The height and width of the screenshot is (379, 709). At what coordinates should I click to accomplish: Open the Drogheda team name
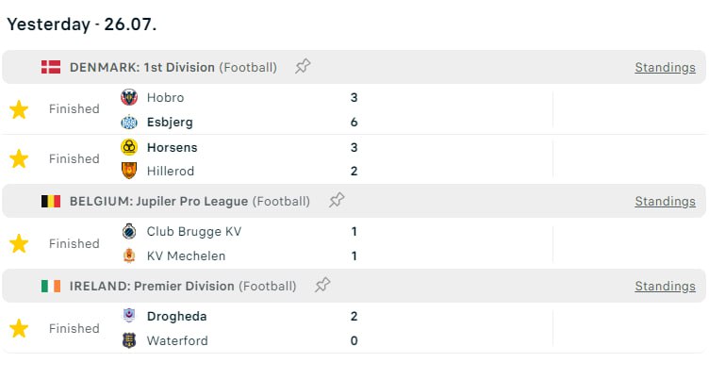point(177,316)
